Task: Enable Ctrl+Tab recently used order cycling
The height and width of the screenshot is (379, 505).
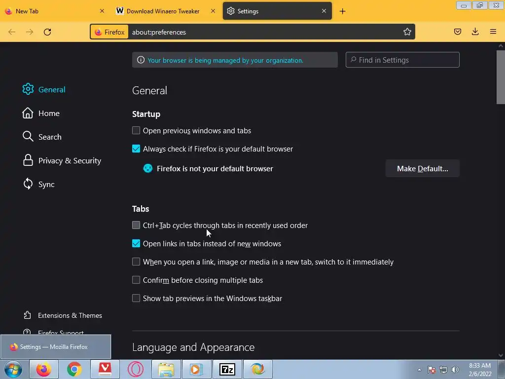Action: click(x=136, y=225)
